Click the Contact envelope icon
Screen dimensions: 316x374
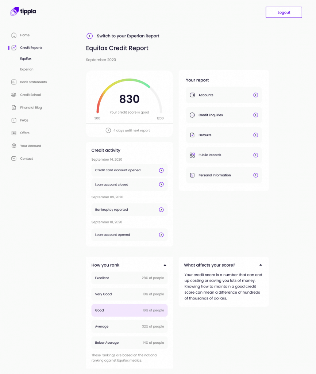coord(14,159)
